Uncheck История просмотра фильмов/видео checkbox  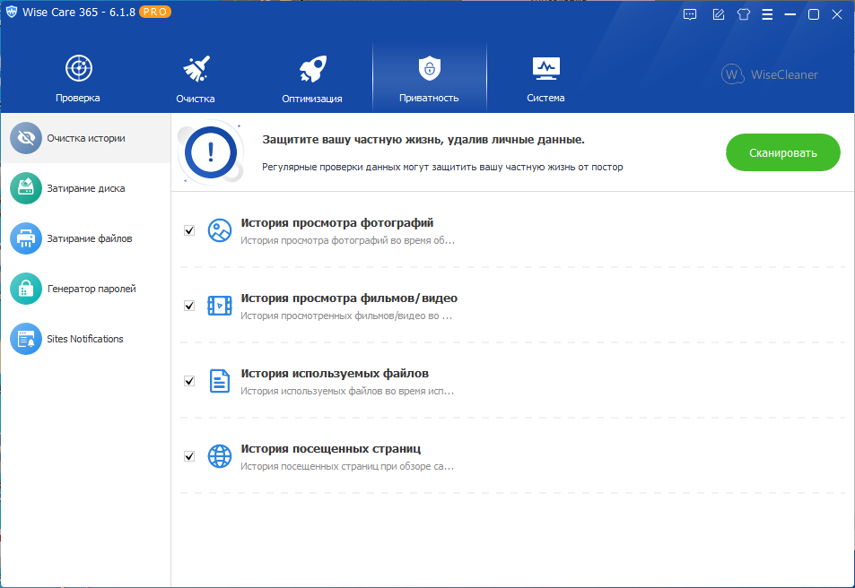click(189, 306)
